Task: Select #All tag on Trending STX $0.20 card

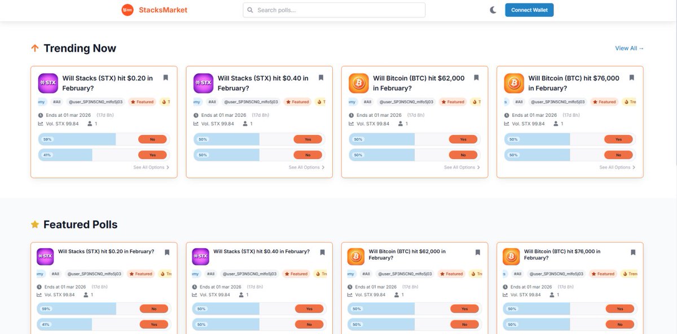Action: (x=56, y=102)
